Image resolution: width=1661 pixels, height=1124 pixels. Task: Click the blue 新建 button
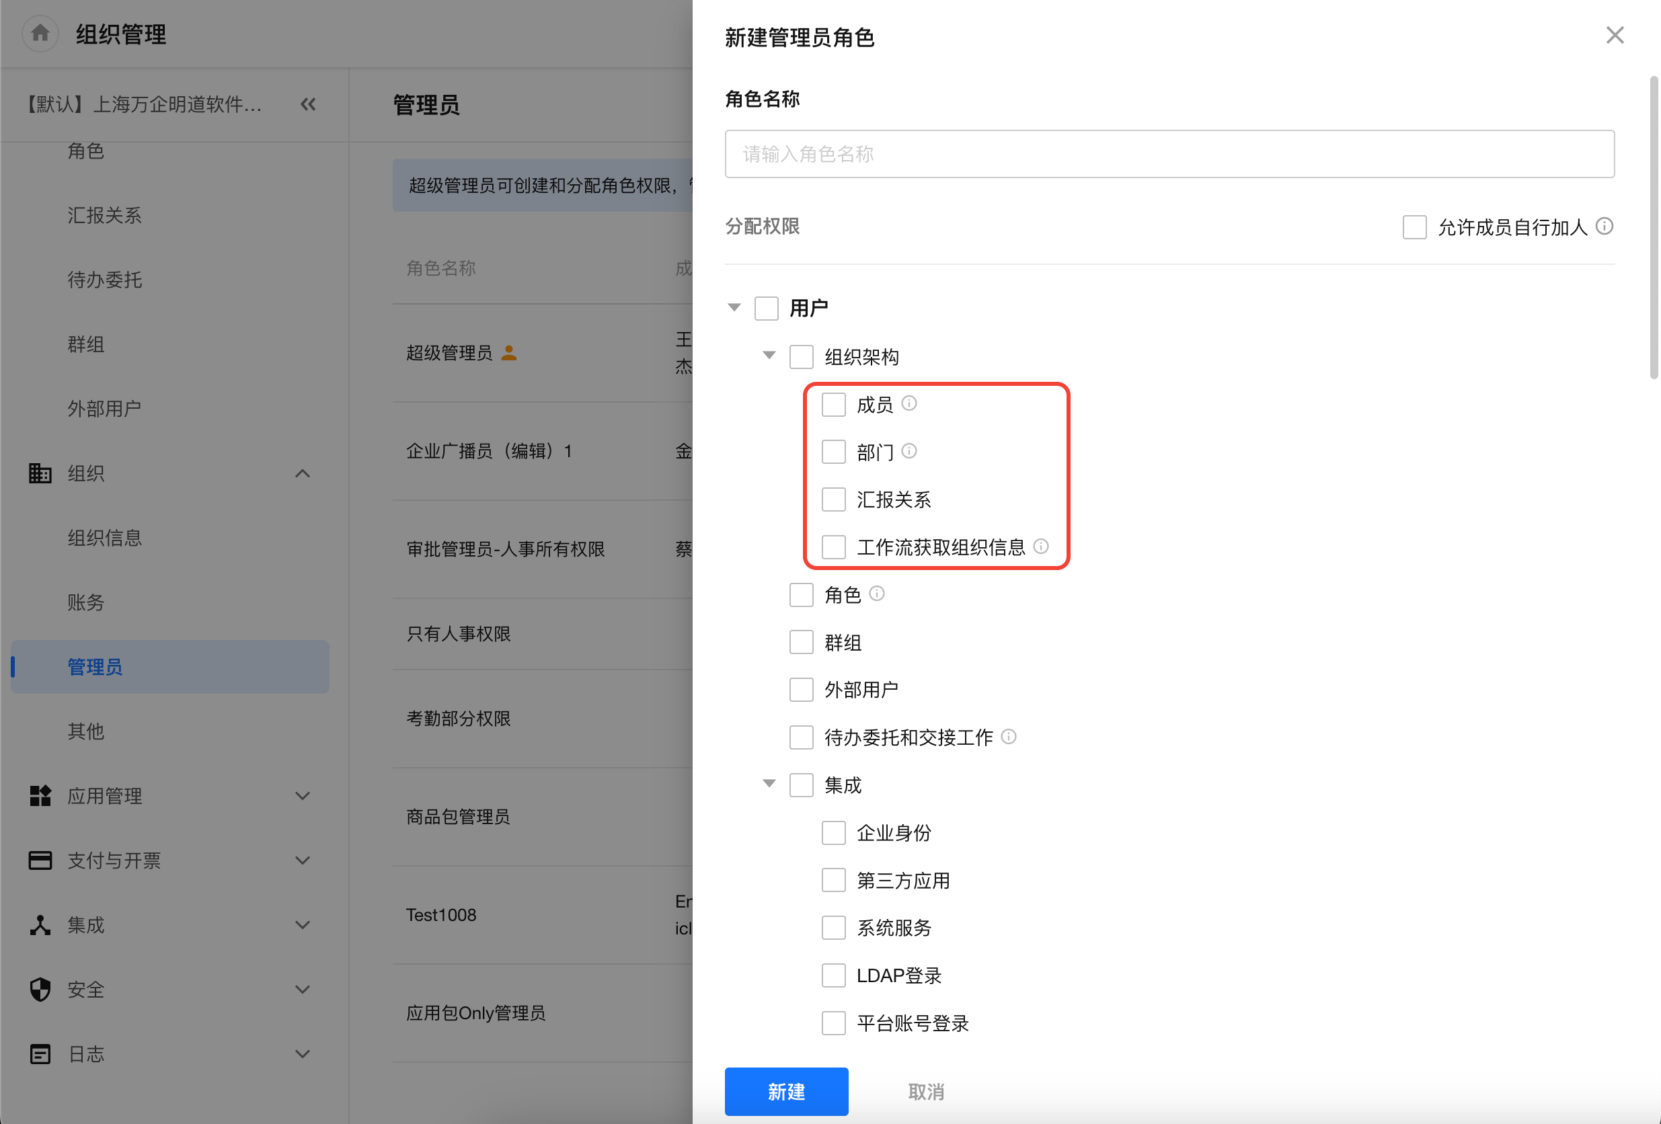[x=786, y=1091]
